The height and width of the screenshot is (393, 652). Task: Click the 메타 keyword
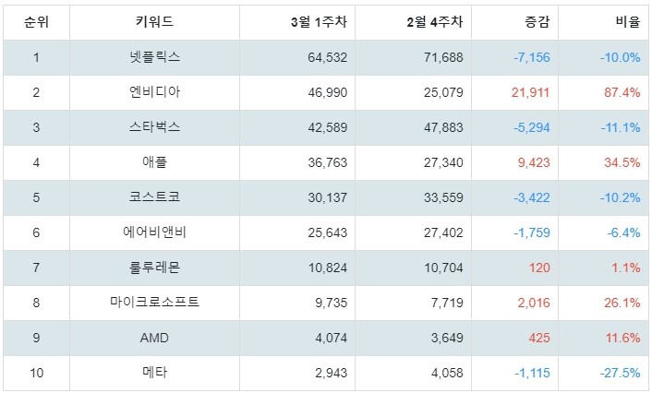click(x=154, y=373)
